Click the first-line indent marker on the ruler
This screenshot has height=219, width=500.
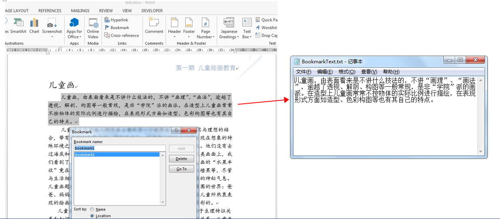[x=59, y=48]
